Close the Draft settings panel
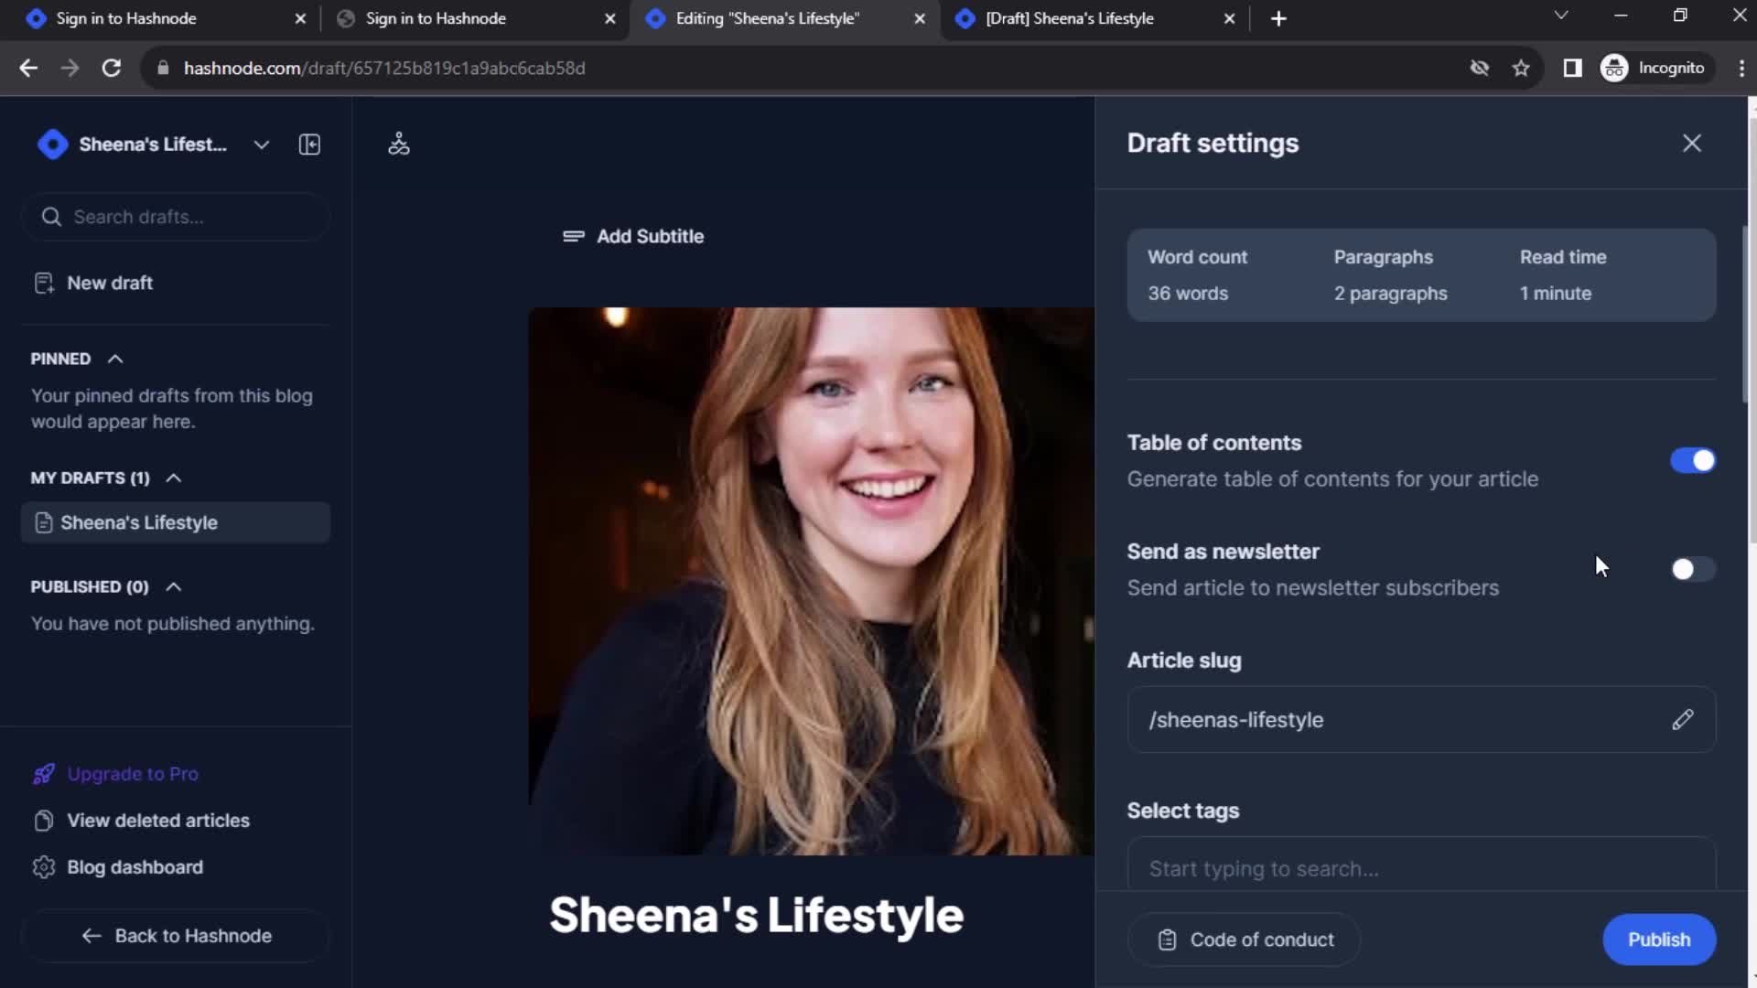Screen dimensions: 1757x988 point(1691,143)
